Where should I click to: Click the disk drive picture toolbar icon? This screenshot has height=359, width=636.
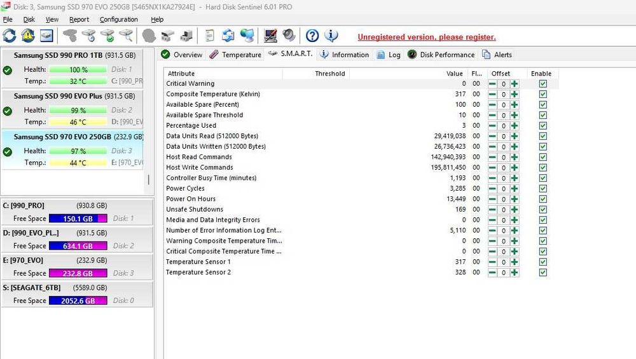pos(46,36)
